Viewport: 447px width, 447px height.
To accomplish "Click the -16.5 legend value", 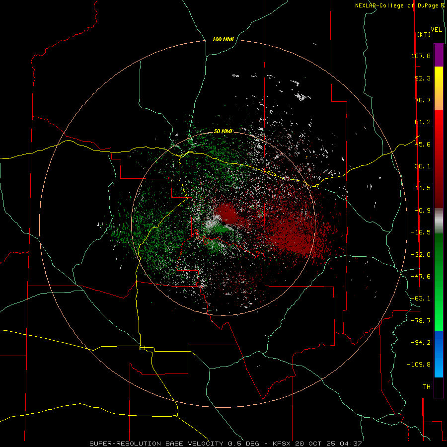I will pyautogui.click(x=421, y=232).
